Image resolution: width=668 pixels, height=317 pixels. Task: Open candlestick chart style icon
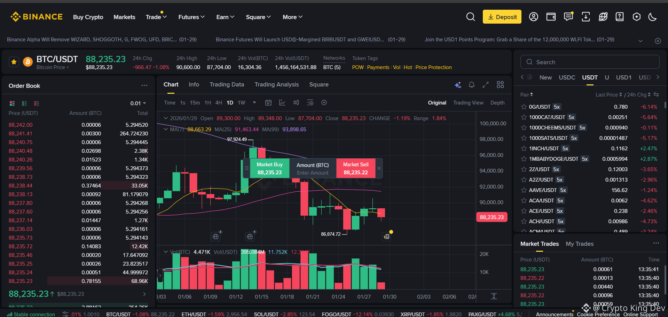296,103
